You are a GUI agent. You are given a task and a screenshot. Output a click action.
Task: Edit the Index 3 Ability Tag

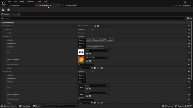point(82,75)
